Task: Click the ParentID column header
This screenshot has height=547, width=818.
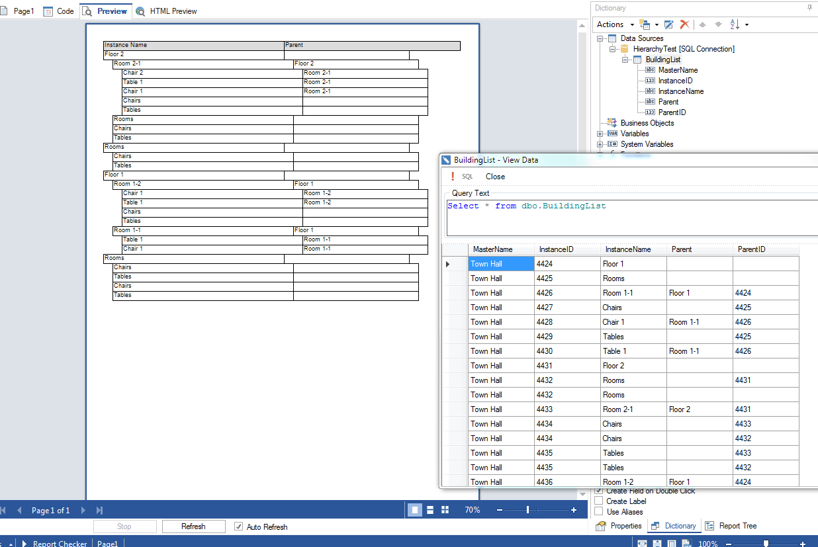Action: click(x=766, y=249)
